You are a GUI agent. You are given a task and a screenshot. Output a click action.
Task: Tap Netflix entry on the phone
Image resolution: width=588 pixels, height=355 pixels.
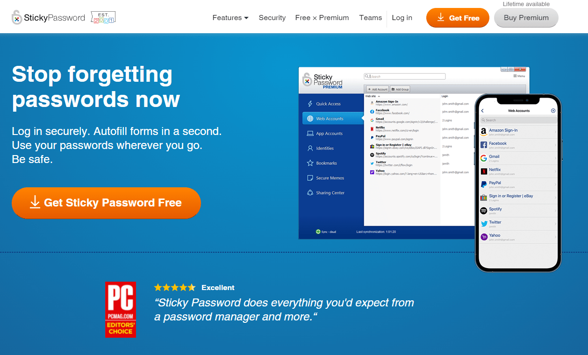click(518, 171)
